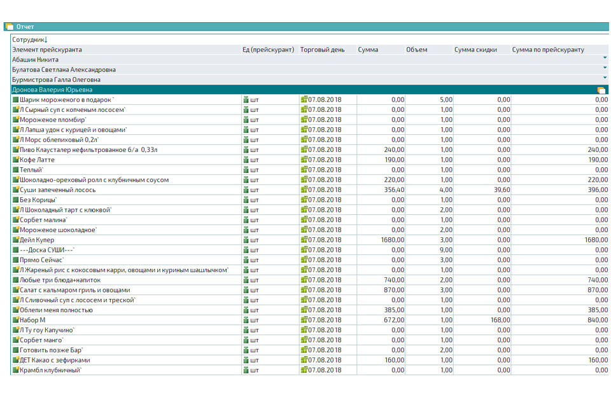Click the 1680,00 sum cell for Дейл Купер
Viewport: 611px width, 407px height.
[392, 240]
